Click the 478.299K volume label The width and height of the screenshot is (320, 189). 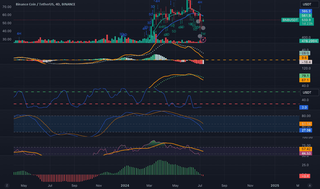(x=309, y=41)
